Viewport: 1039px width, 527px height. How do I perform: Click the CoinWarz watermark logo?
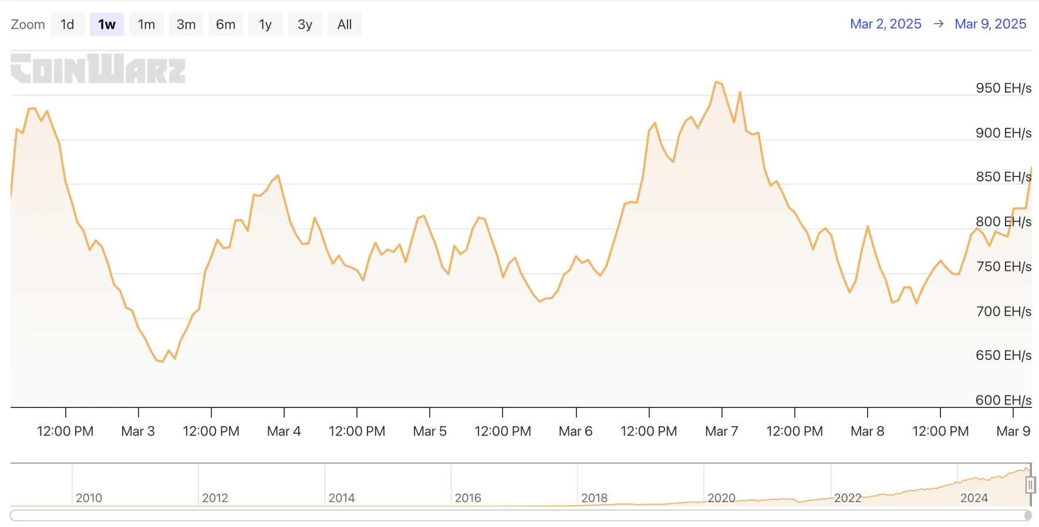point(98,69)
